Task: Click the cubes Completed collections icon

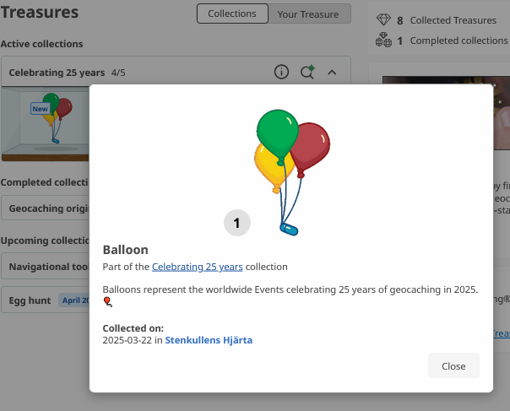Action: coord(382,40)
